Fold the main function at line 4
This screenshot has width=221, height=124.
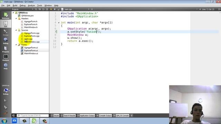(x=59, y=23)
